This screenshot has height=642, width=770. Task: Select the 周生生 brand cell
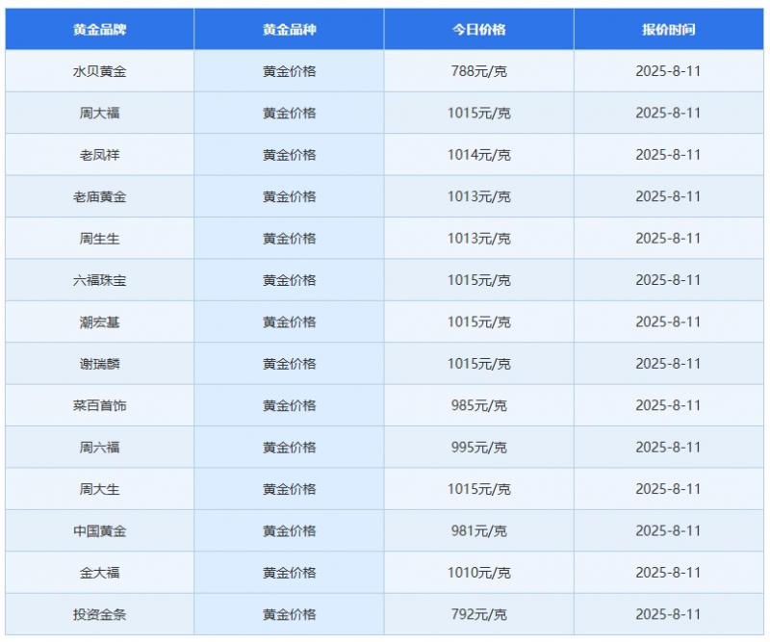(100, 239)
